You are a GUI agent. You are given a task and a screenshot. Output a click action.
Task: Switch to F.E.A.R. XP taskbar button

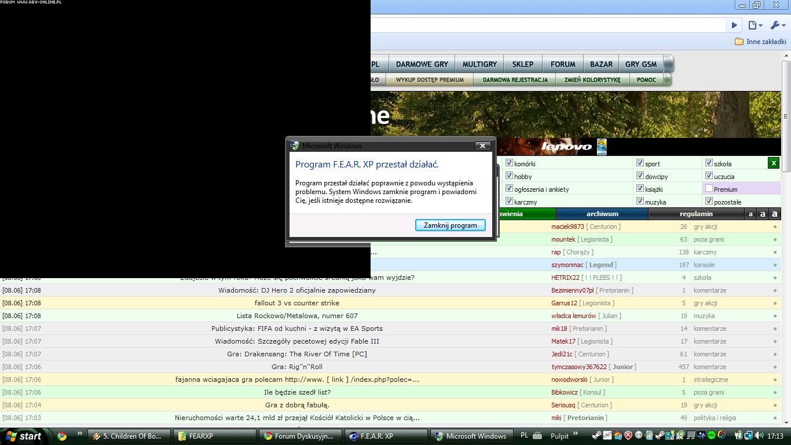pos(386,436)
